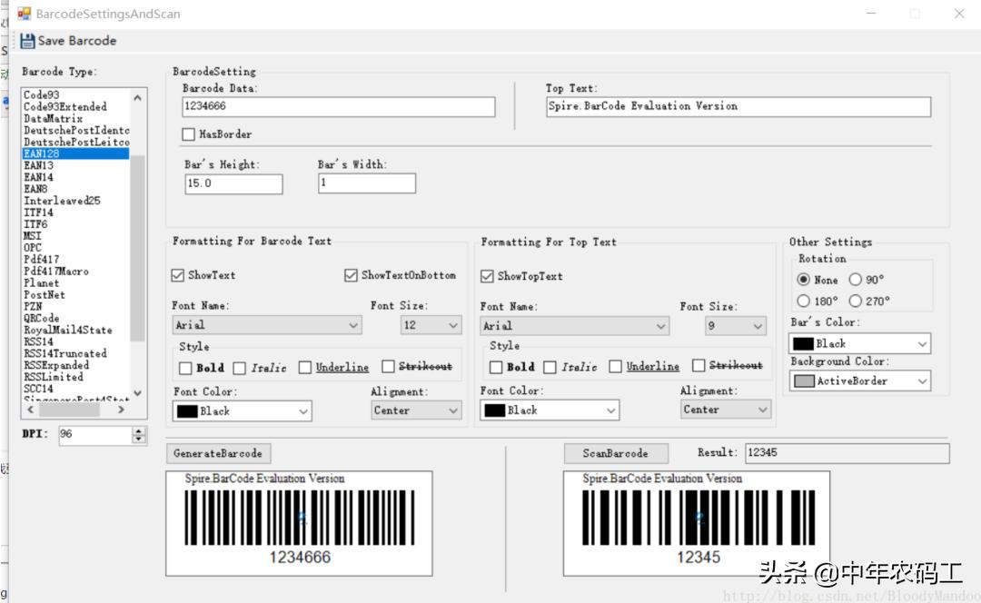Enable the HasBorder checkbox
The width and height of the screenshot is (981, 603).
point(189,134)
